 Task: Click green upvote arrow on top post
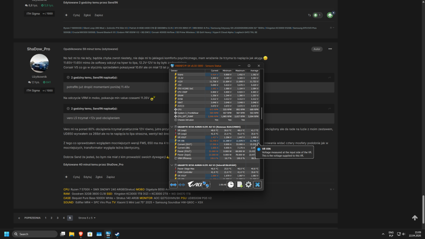pyautogui.click(x=330, y=15)
